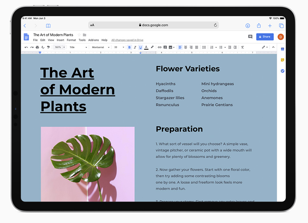Viewport: 308px width, 223px height.
Task: Click the undo arrow icon
Action: [x=26, y=47]
